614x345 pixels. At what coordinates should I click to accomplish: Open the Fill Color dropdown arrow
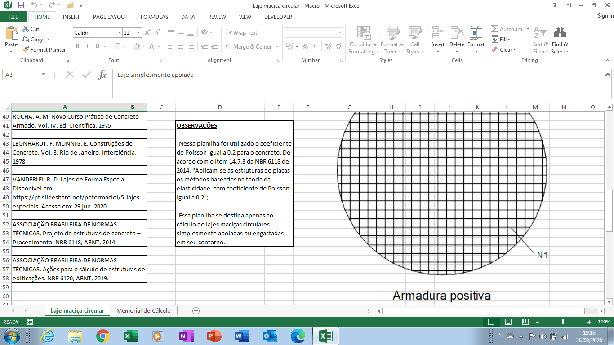tap(144, 46)
